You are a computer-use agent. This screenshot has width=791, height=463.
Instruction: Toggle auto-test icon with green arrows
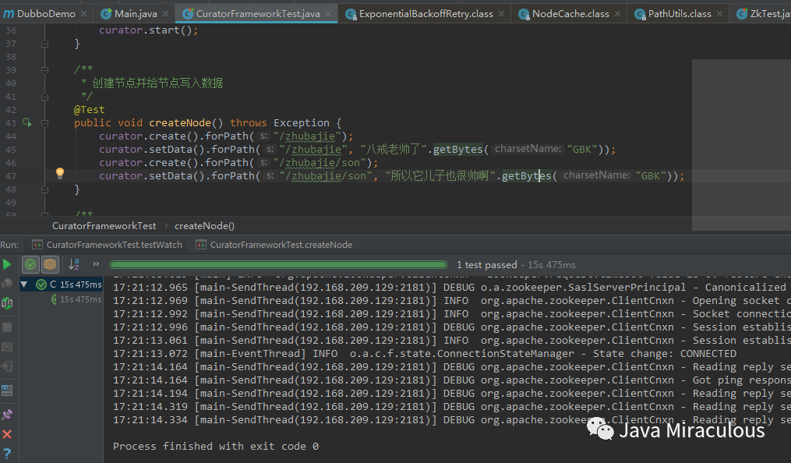6,303
